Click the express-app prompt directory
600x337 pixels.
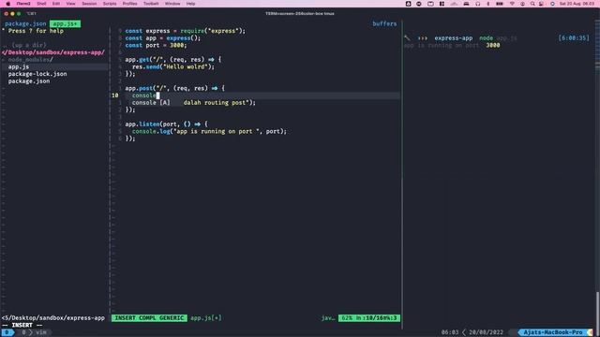[x=454, y=37]
